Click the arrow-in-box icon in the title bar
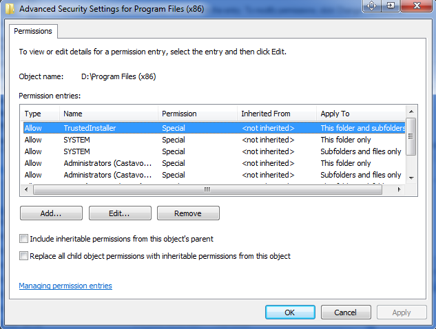This screenshot has width=436, height=329. pos(391,6)
